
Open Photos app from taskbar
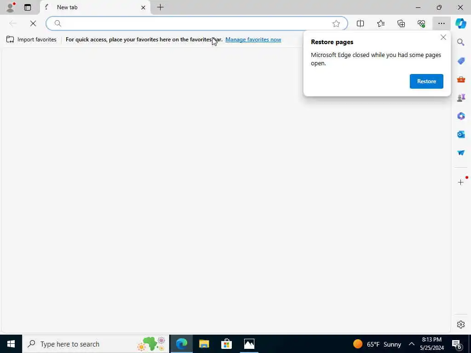[x=249, y=344]
